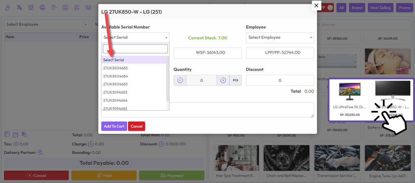Select the All product filter
Viewport: 415px width, 183px height.
click(341, 8)
